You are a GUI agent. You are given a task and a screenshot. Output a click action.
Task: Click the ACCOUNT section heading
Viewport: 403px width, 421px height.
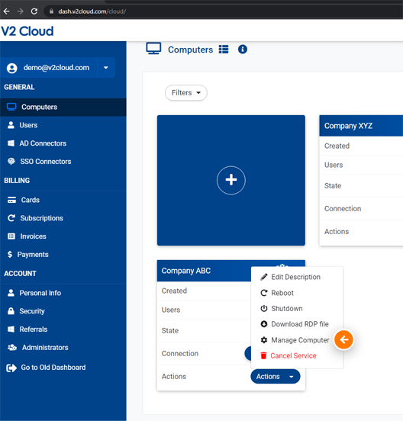[20, 273]
